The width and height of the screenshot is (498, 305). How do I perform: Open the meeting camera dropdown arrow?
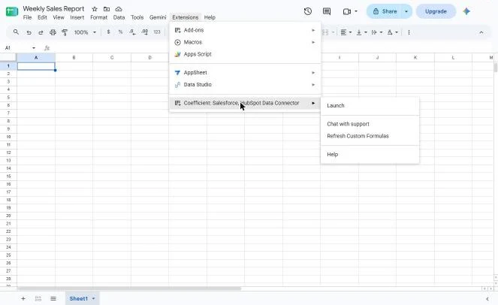pyautogui.click(x=356, y=11)
